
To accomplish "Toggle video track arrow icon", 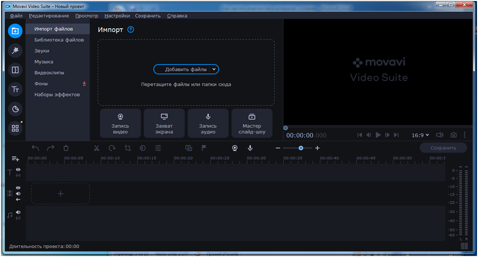I will [18, 199].
